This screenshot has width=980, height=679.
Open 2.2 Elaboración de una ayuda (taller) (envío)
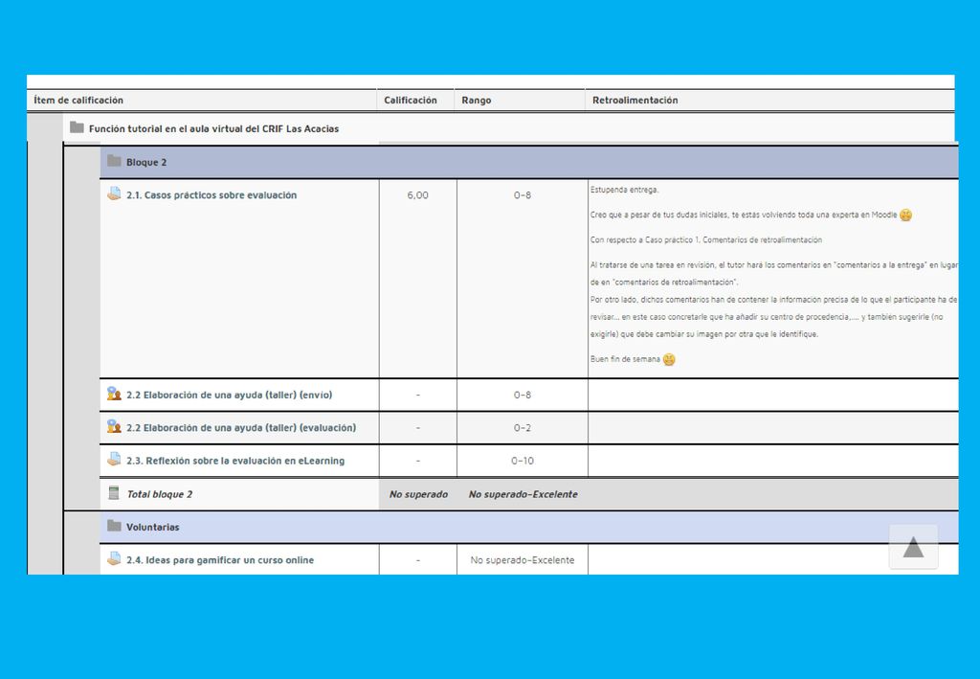pos(230,396)
